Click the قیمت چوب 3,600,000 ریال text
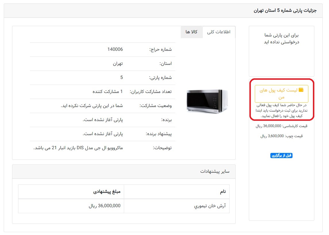Screen dimensions: 329x235 point(281,136)
